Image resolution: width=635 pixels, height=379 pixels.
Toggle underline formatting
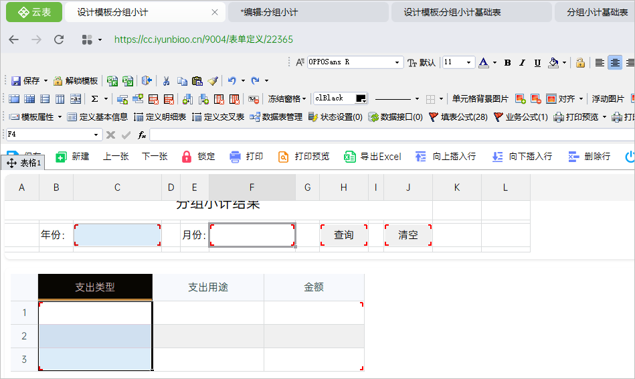point(537,62)
